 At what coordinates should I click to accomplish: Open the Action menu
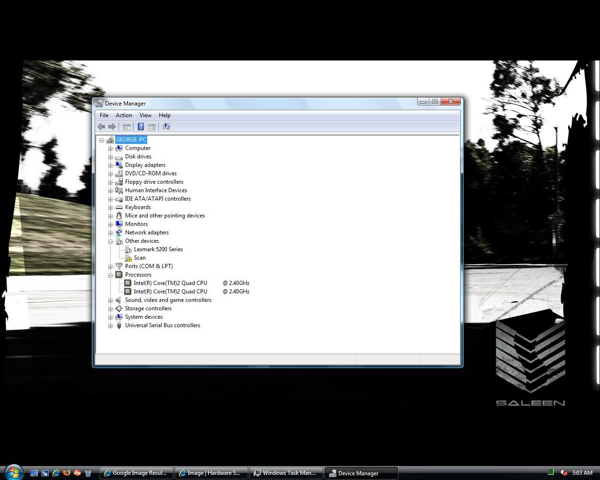pyautogui.click(x=124, y=115)
